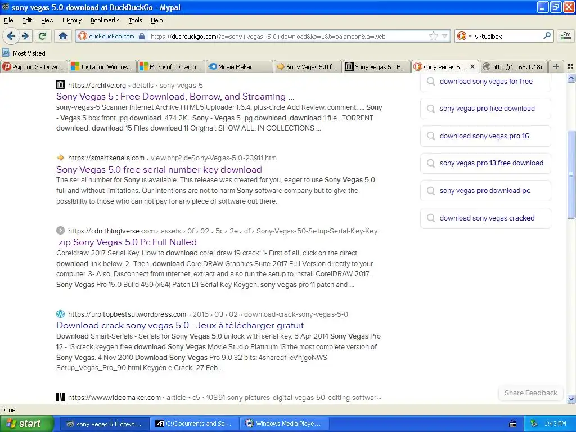Switch to the Psiphon 3 tab

tap(34, 66)
